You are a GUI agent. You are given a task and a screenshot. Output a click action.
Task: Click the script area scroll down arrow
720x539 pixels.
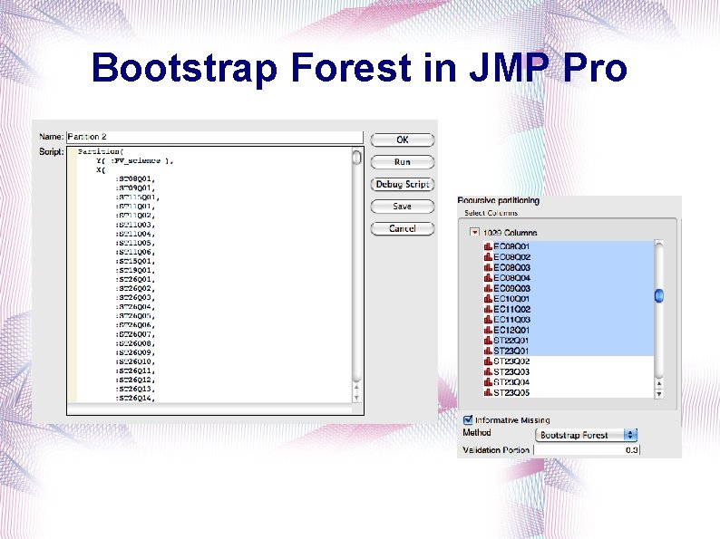(356, 399)
